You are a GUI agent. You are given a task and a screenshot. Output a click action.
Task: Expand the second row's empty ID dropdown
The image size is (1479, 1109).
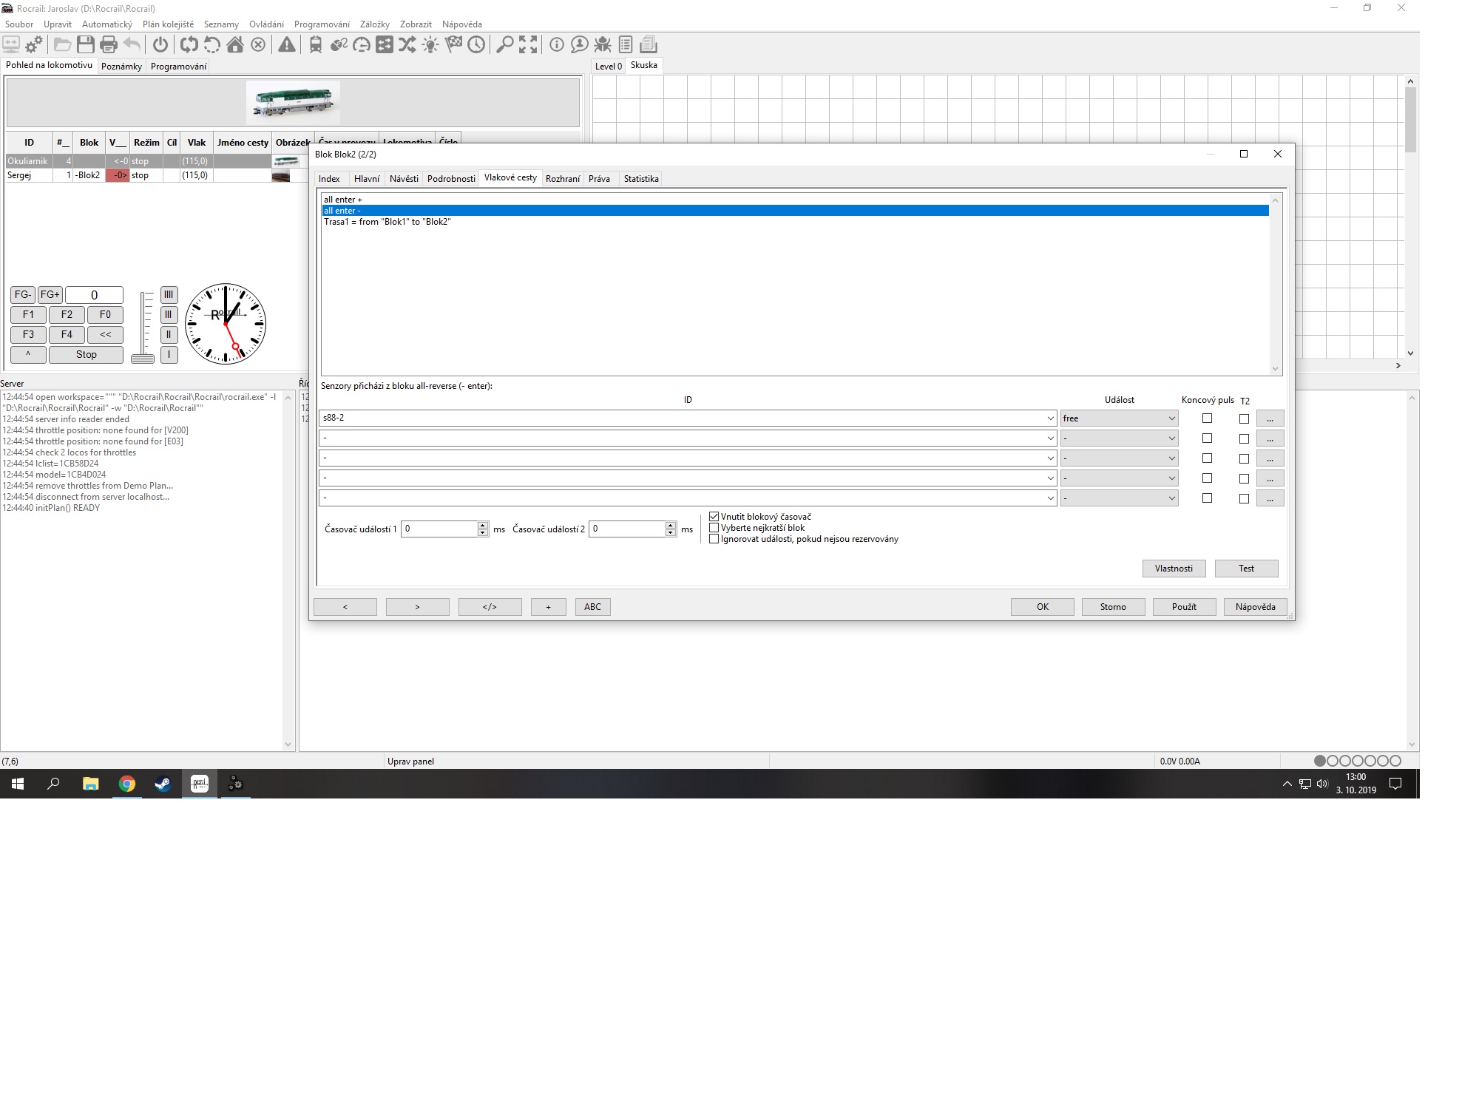click(x=1050, y=438)
